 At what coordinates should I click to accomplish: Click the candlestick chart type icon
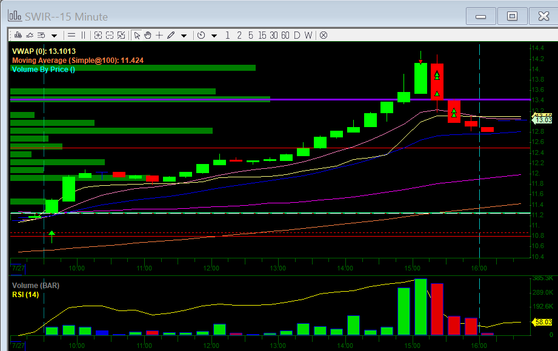tap(17, 35)
